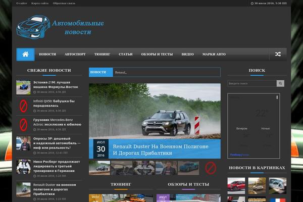Click the Ночью forecast label in weather widget
Screen dimensions: 303x202
[x=266, y=128]
